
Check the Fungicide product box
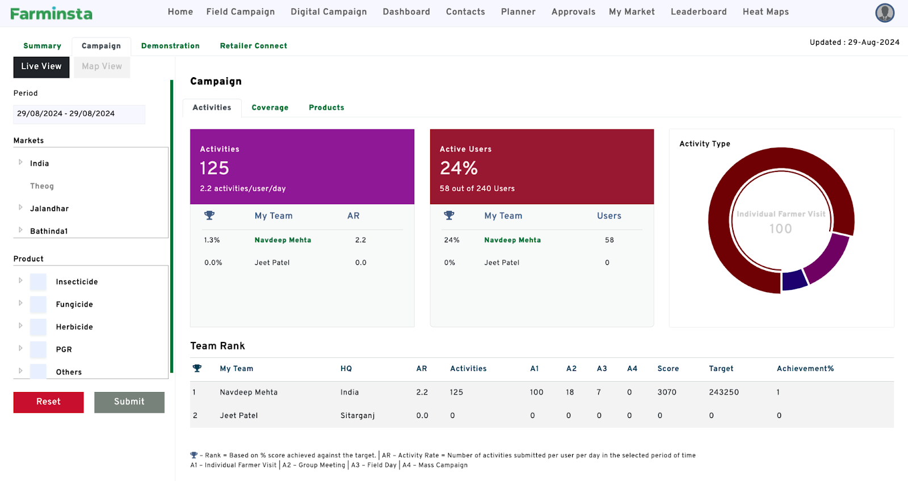(38, 305)
